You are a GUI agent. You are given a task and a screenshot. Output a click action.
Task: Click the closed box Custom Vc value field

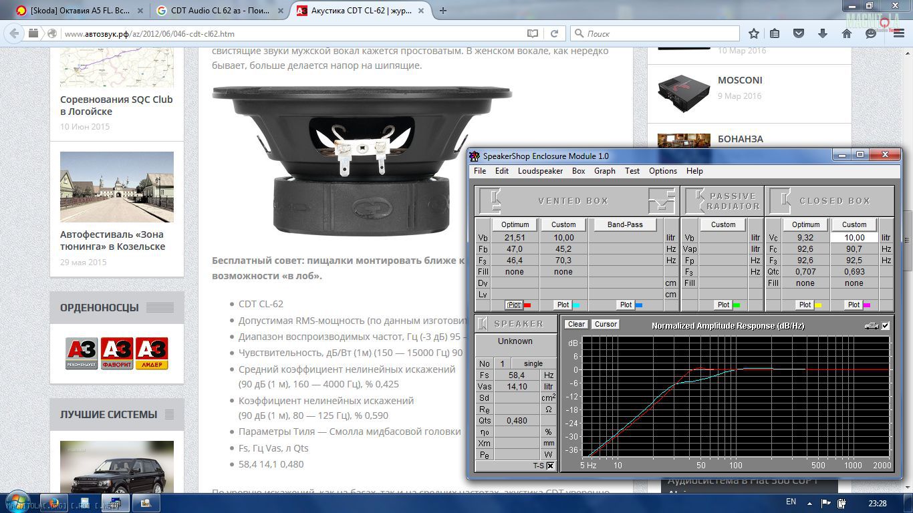pyautogui.click(x=854, y=238)
